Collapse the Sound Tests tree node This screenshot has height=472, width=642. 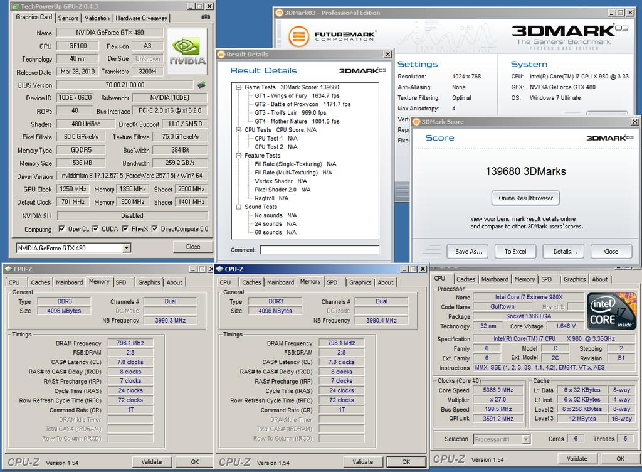[238, 207]
